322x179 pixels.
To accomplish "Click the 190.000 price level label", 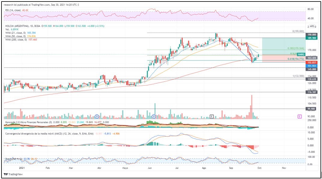I will (x=312, y=34).
